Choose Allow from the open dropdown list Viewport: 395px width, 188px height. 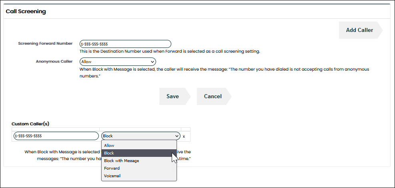click(x=109, y=146)
